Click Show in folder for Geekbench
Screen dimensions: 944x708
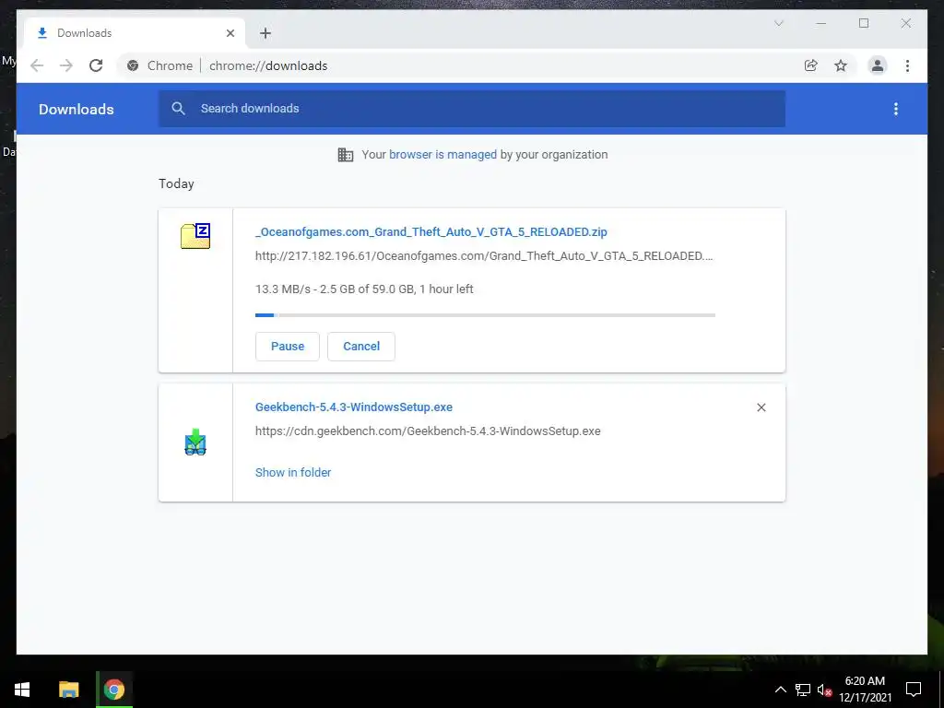click(x=293, y=473)
